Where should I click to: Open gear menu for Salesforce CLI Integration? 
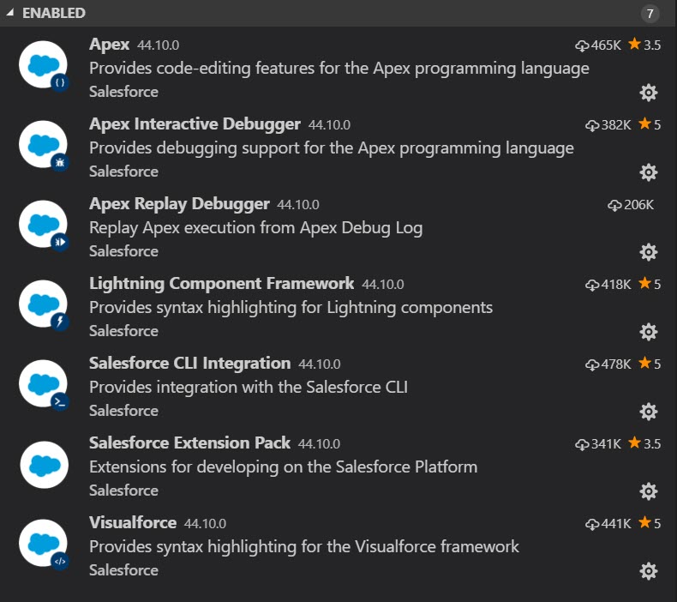tap(649, 412)
